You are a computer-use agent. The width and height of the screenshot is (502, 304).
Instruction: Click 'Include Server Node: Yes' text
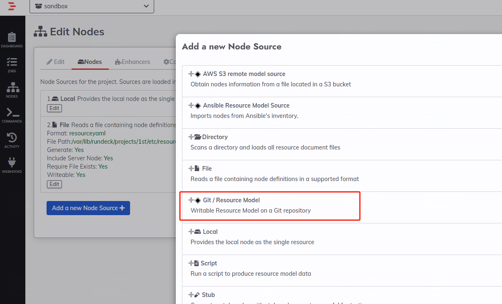coord(80,158)
